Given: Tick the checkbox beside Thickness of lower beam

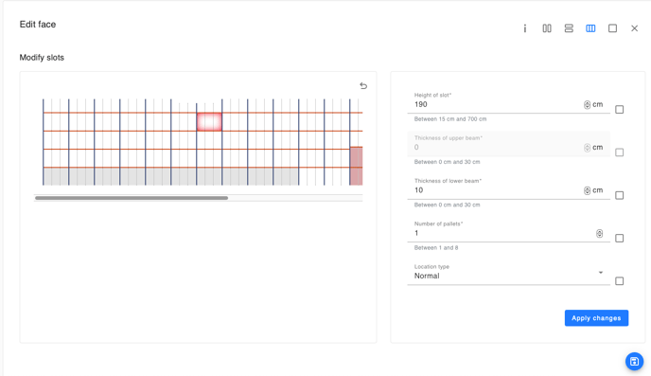Looking at the screenshot, I should tap(619, 195).
